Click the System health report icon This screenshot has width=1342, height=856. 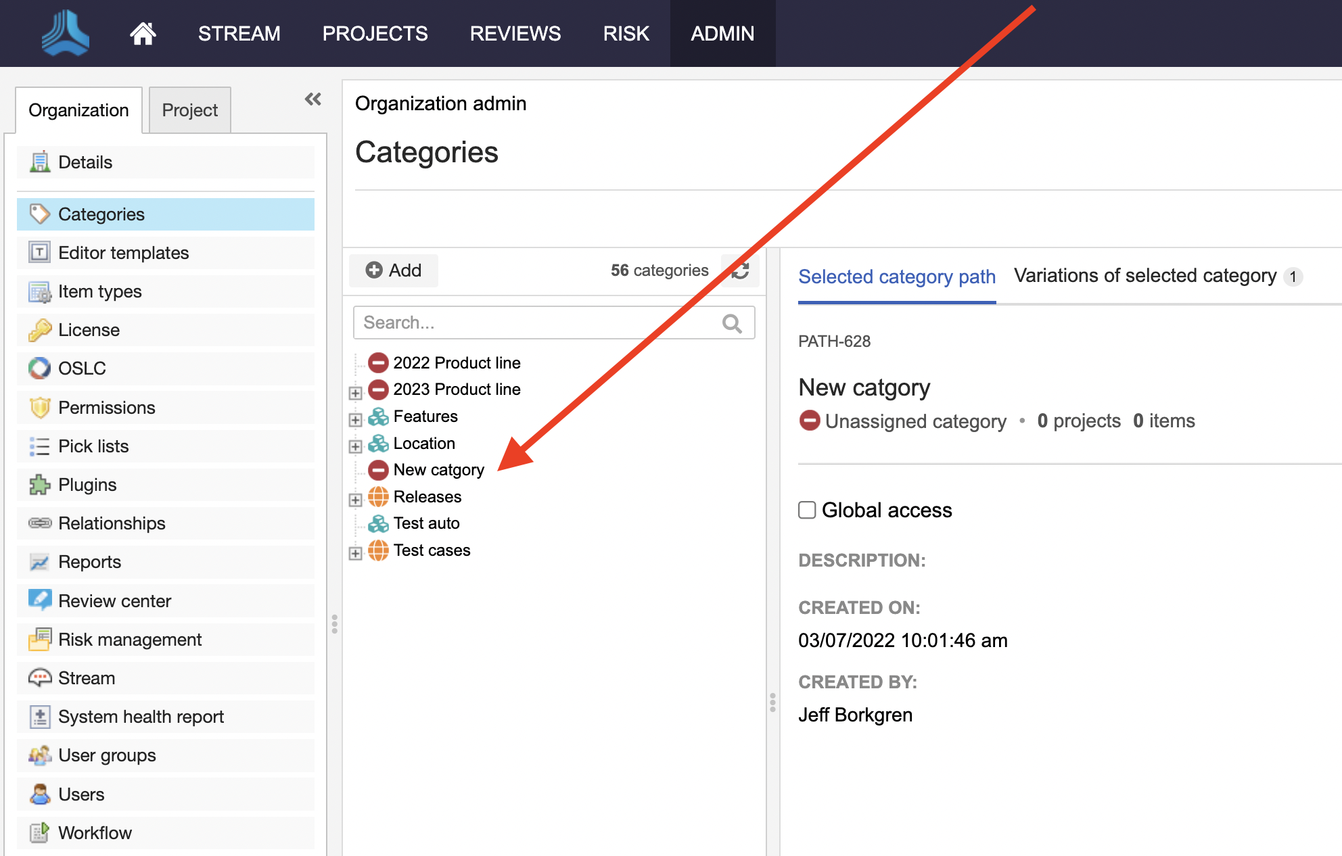pos(40,717)
